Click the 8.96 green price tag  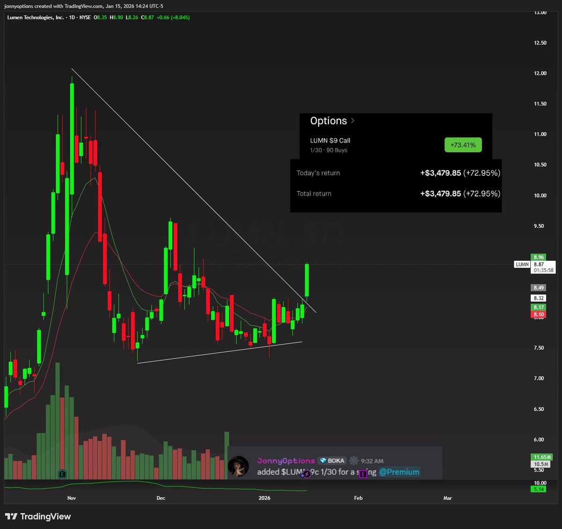coord(539,257)
